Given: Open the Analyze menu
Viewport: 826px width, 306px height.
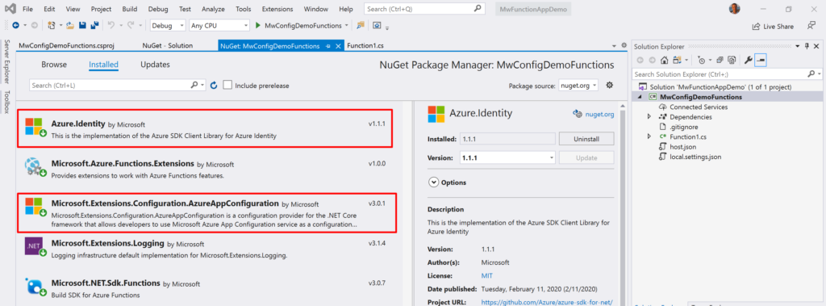Looking at the screenshot, I should (213, 9).
